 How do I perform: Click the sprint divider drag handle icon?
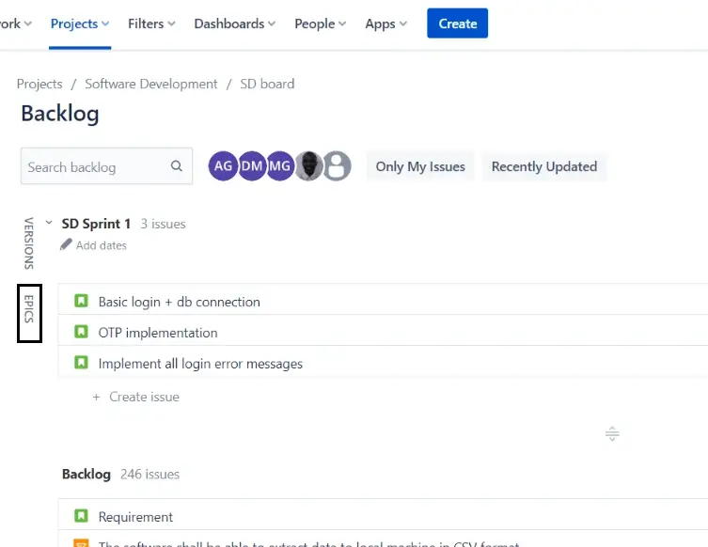(x=612, y=433)
